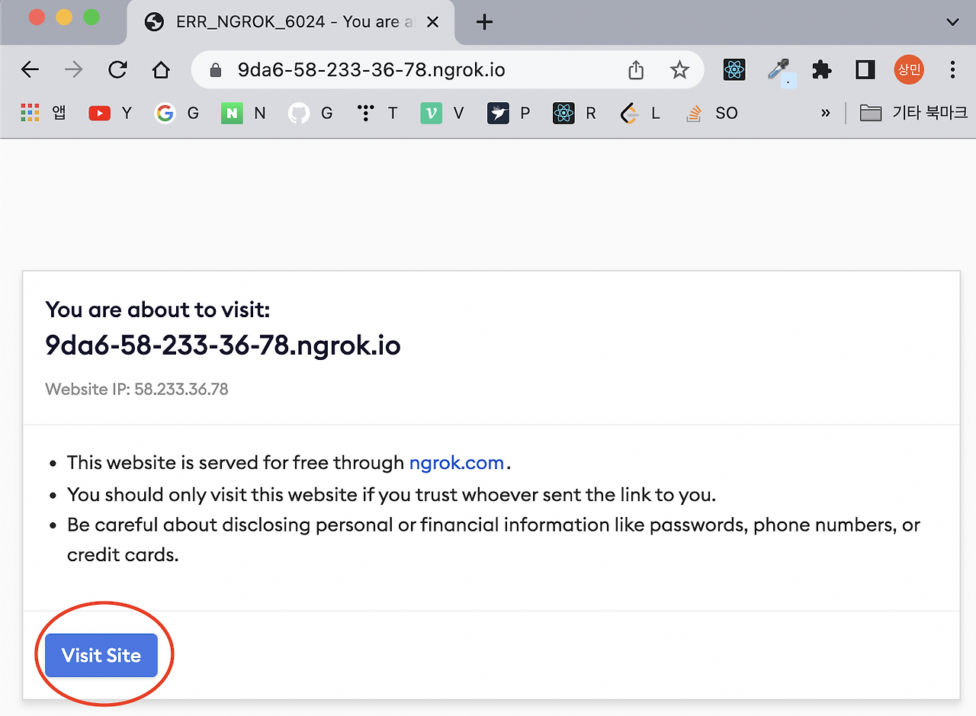Open the 기타 북마크 folder
976x716 pixels.
pos(913,113)
